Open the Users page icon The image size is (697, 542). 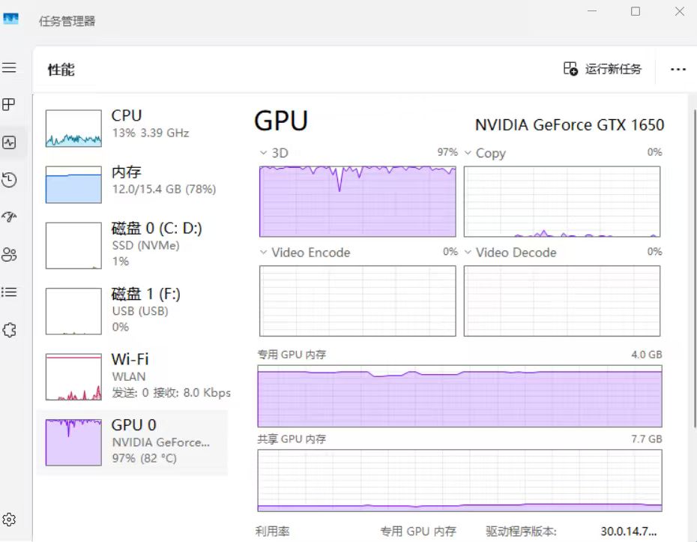tap(9, 254)
